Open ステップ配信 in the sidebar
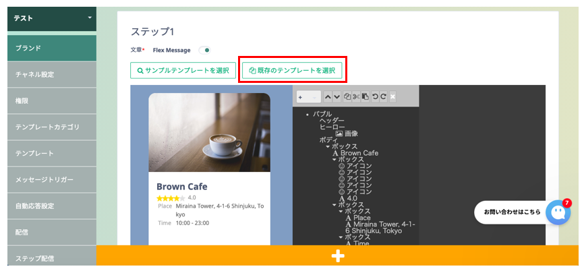The width and height of the screenshot is (584, 275). tap(52, 256)
